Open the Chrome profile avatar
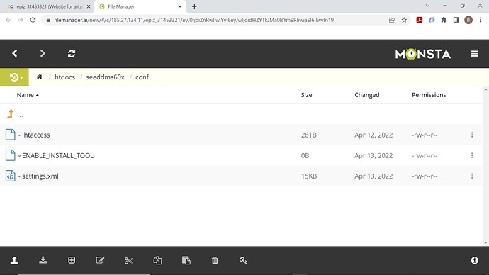Viewport: 489px width, 275px height. pos(468,20)
